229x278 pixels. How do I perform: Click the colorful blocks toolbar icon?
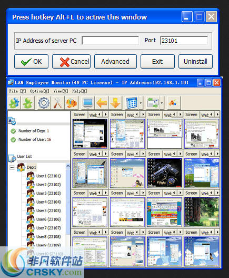coord(72,103)
